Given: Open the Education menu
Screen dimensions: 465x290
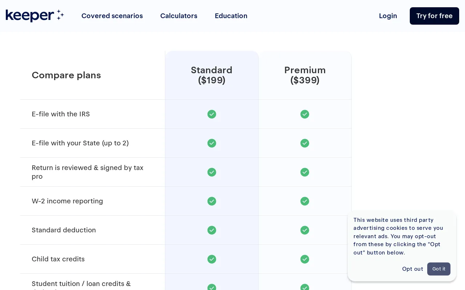Looking at the screenshot, I should click(231, 16).
